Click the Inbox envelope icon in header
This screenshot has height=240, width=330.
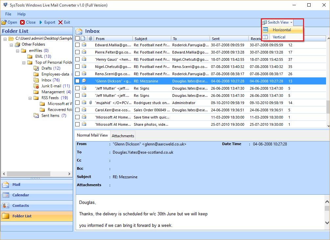79,31
